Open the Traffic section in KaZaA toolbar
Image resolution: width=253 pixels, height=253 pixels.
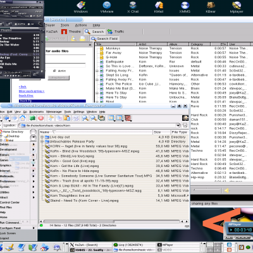click(x=116, y=32)
